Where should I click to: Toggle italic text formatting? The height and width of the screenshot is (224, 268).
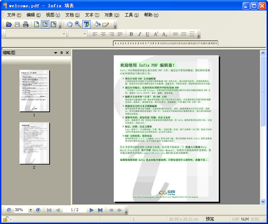click(140, 34)
